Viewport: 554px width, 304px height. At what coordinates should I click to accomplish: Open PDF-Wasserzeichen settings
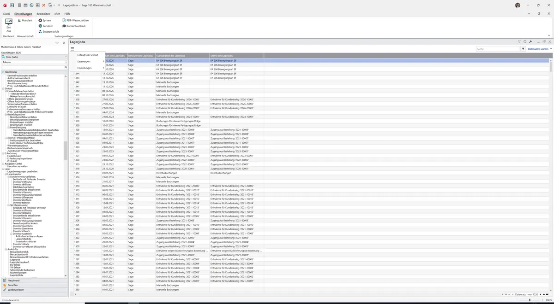coord(75,21)
